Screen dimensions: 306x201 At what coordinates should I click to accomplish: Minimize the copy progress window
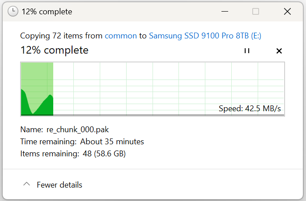pos(225,12)
